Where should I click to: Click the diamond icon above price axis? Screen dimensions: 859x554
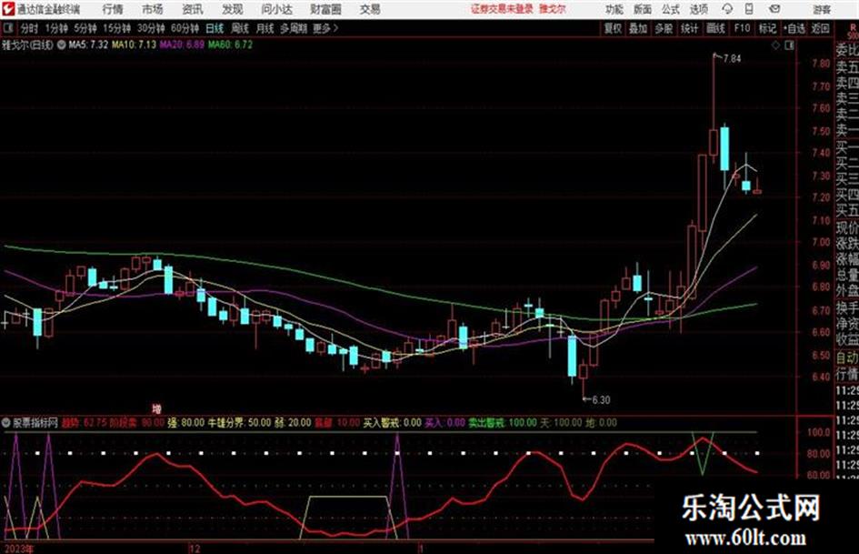775,45
